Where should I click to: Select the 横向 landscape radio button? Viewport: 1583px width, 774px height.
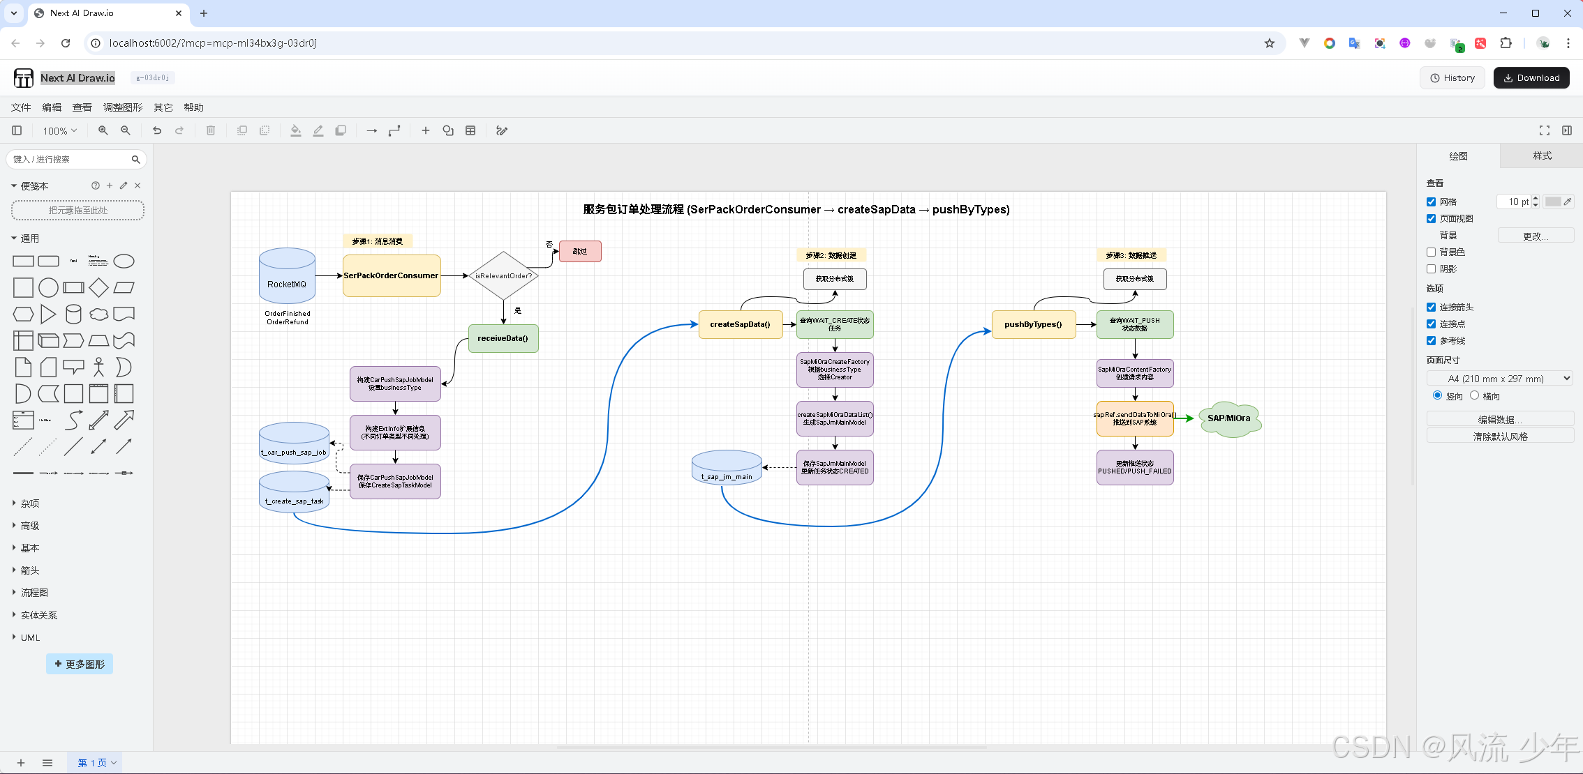pyautogui.click(x=1474, y=395)
